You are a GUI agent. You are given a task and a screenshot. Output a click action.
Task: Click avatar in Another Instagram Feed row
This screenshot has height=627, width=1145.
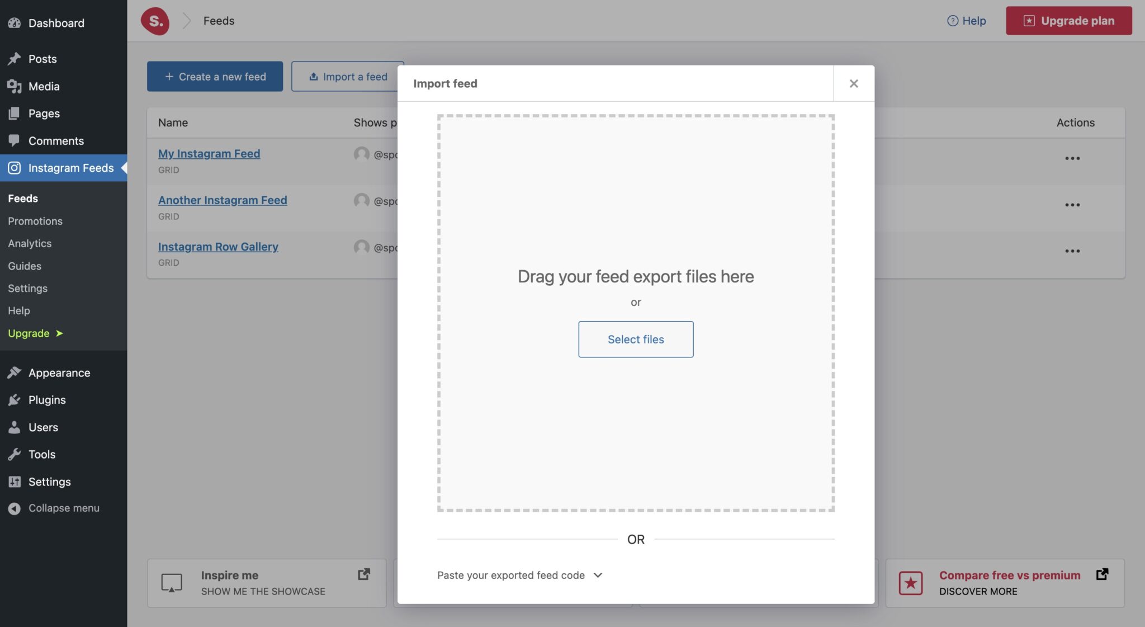tap(362, 200)
